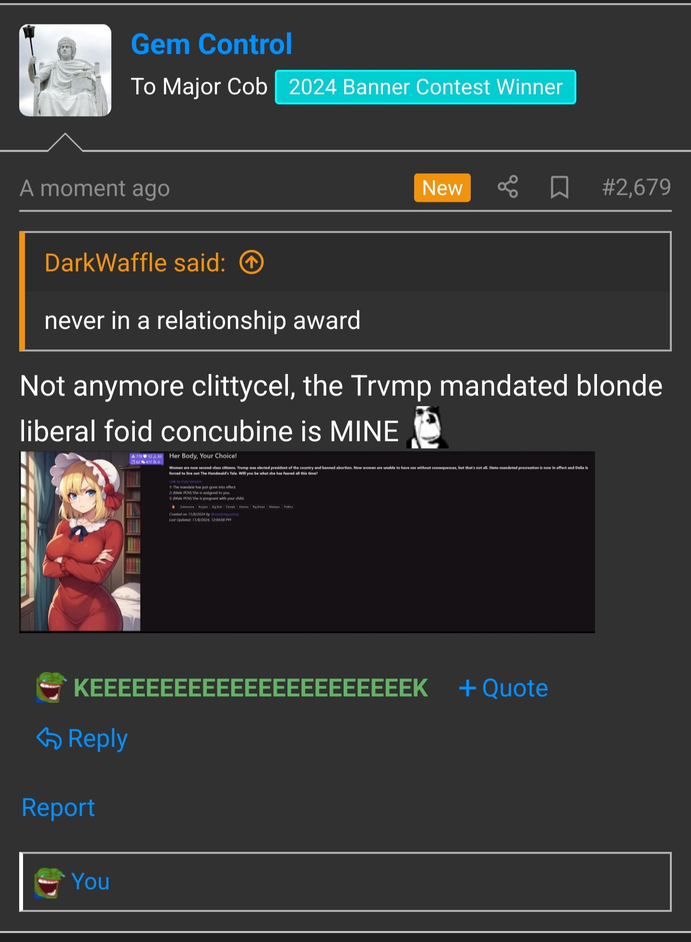Click the laughing frog reaction icon
Screen dimensions: 691x942
pyautogui.click(x=51, y=688)
